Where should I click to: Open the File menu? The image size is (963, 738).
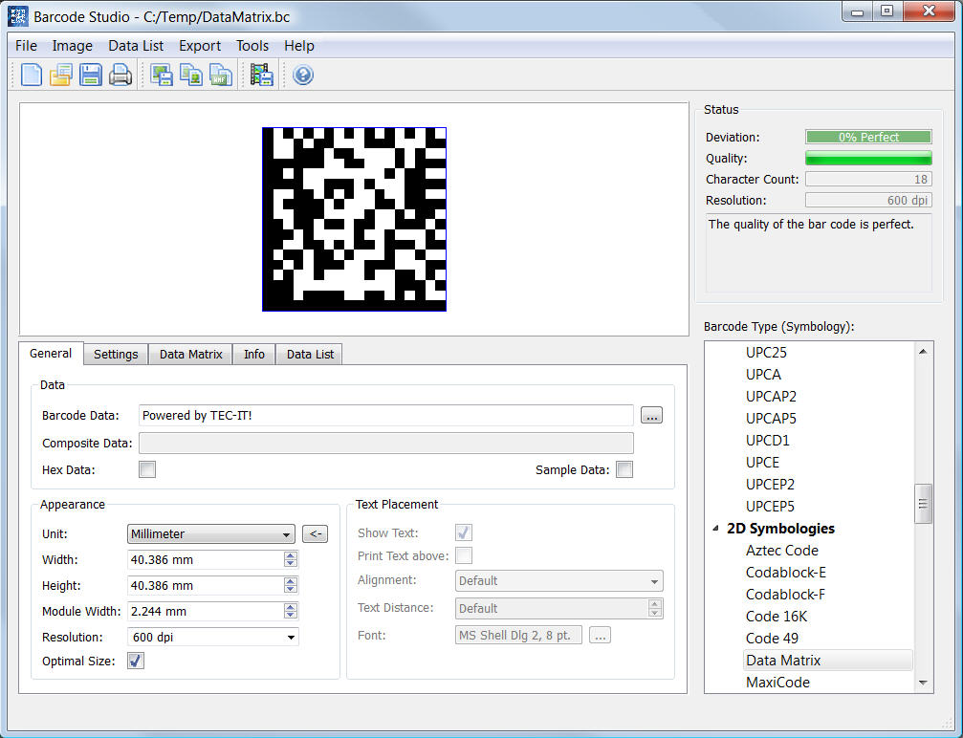tap(27, 46)
